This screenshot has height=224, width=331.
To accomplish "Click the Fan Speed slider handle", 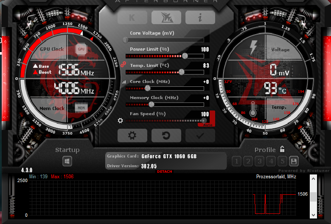I will 204,121.
